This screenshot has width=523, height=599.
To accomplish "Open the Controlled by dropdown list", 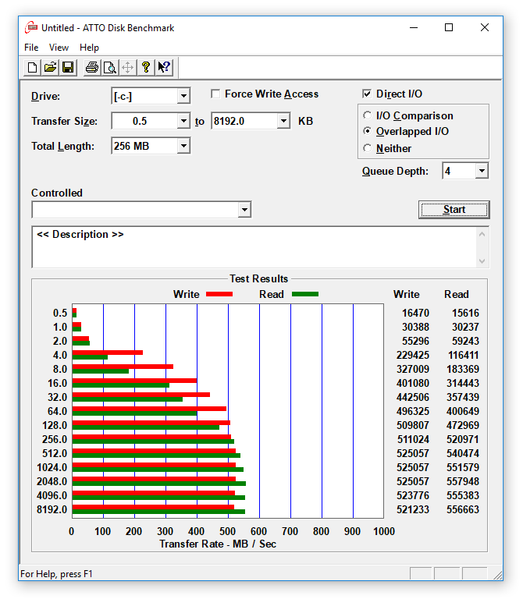I will coord(244,210).
